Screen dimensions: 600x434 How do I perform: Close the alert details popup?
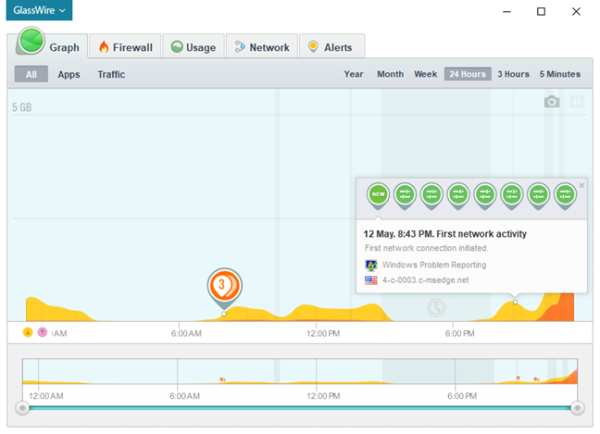click(581, 185)
